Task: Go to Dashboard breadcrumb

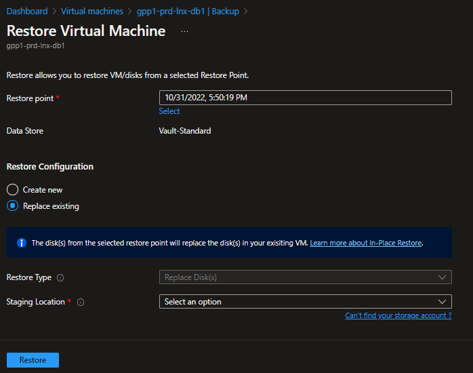Action: (x=27, y=11)
